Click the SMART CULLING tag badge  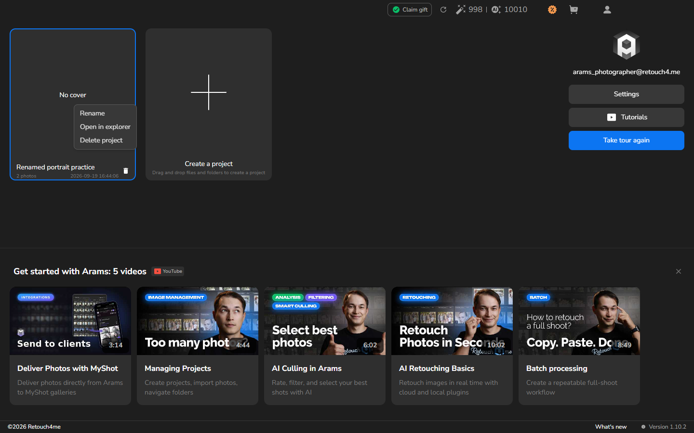296,306
